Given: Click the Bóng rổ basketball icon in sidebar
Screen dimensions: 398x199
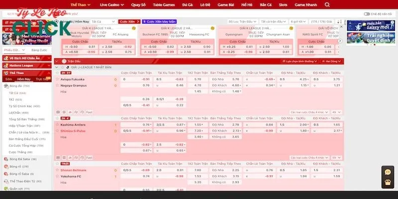Looking at the screenshot, I should click(5, 166).
